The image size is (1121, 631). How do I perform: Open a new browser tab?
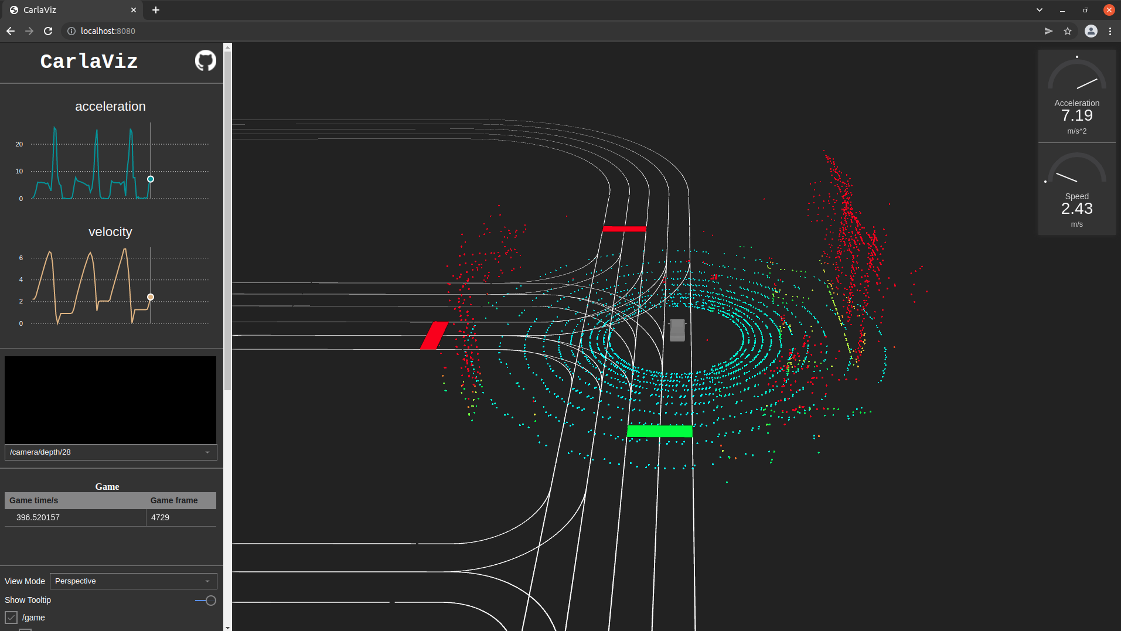[155, 10]
